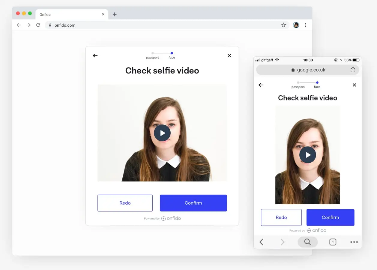This screenshot has width=377, height=270.
Task: Confirm the selfie video on desktop
Action: click(193, 203)
